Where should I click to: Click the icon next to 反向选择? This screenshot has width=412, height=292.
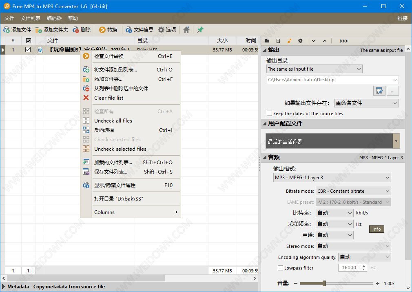(x=86, y=130)
